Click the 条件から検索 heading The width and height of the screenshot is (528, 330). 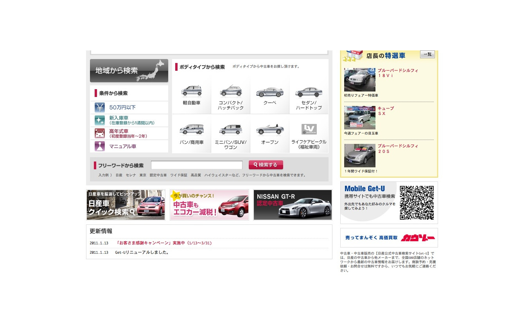point(113,93)
